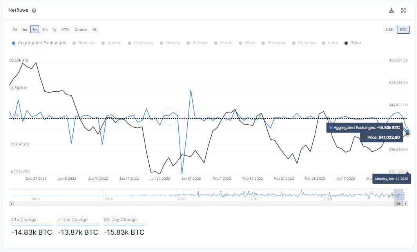417x252 pixels.
Task: Enable the Coinbase legend series
Action: pos(141,43)
